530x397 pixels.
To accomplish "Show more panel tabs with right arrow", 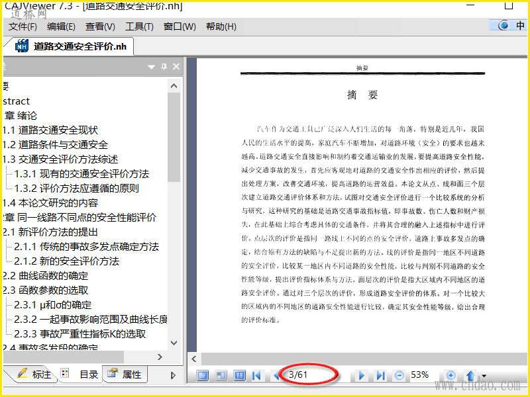I will click(x=173, y=375).
